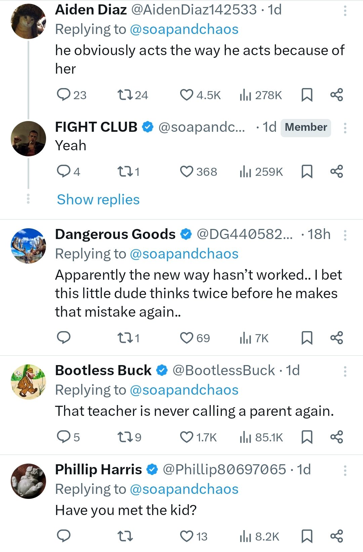Open three-dot menu on Dangerous Goods' tweet
The image size is (363, 552).
(345, 235)
